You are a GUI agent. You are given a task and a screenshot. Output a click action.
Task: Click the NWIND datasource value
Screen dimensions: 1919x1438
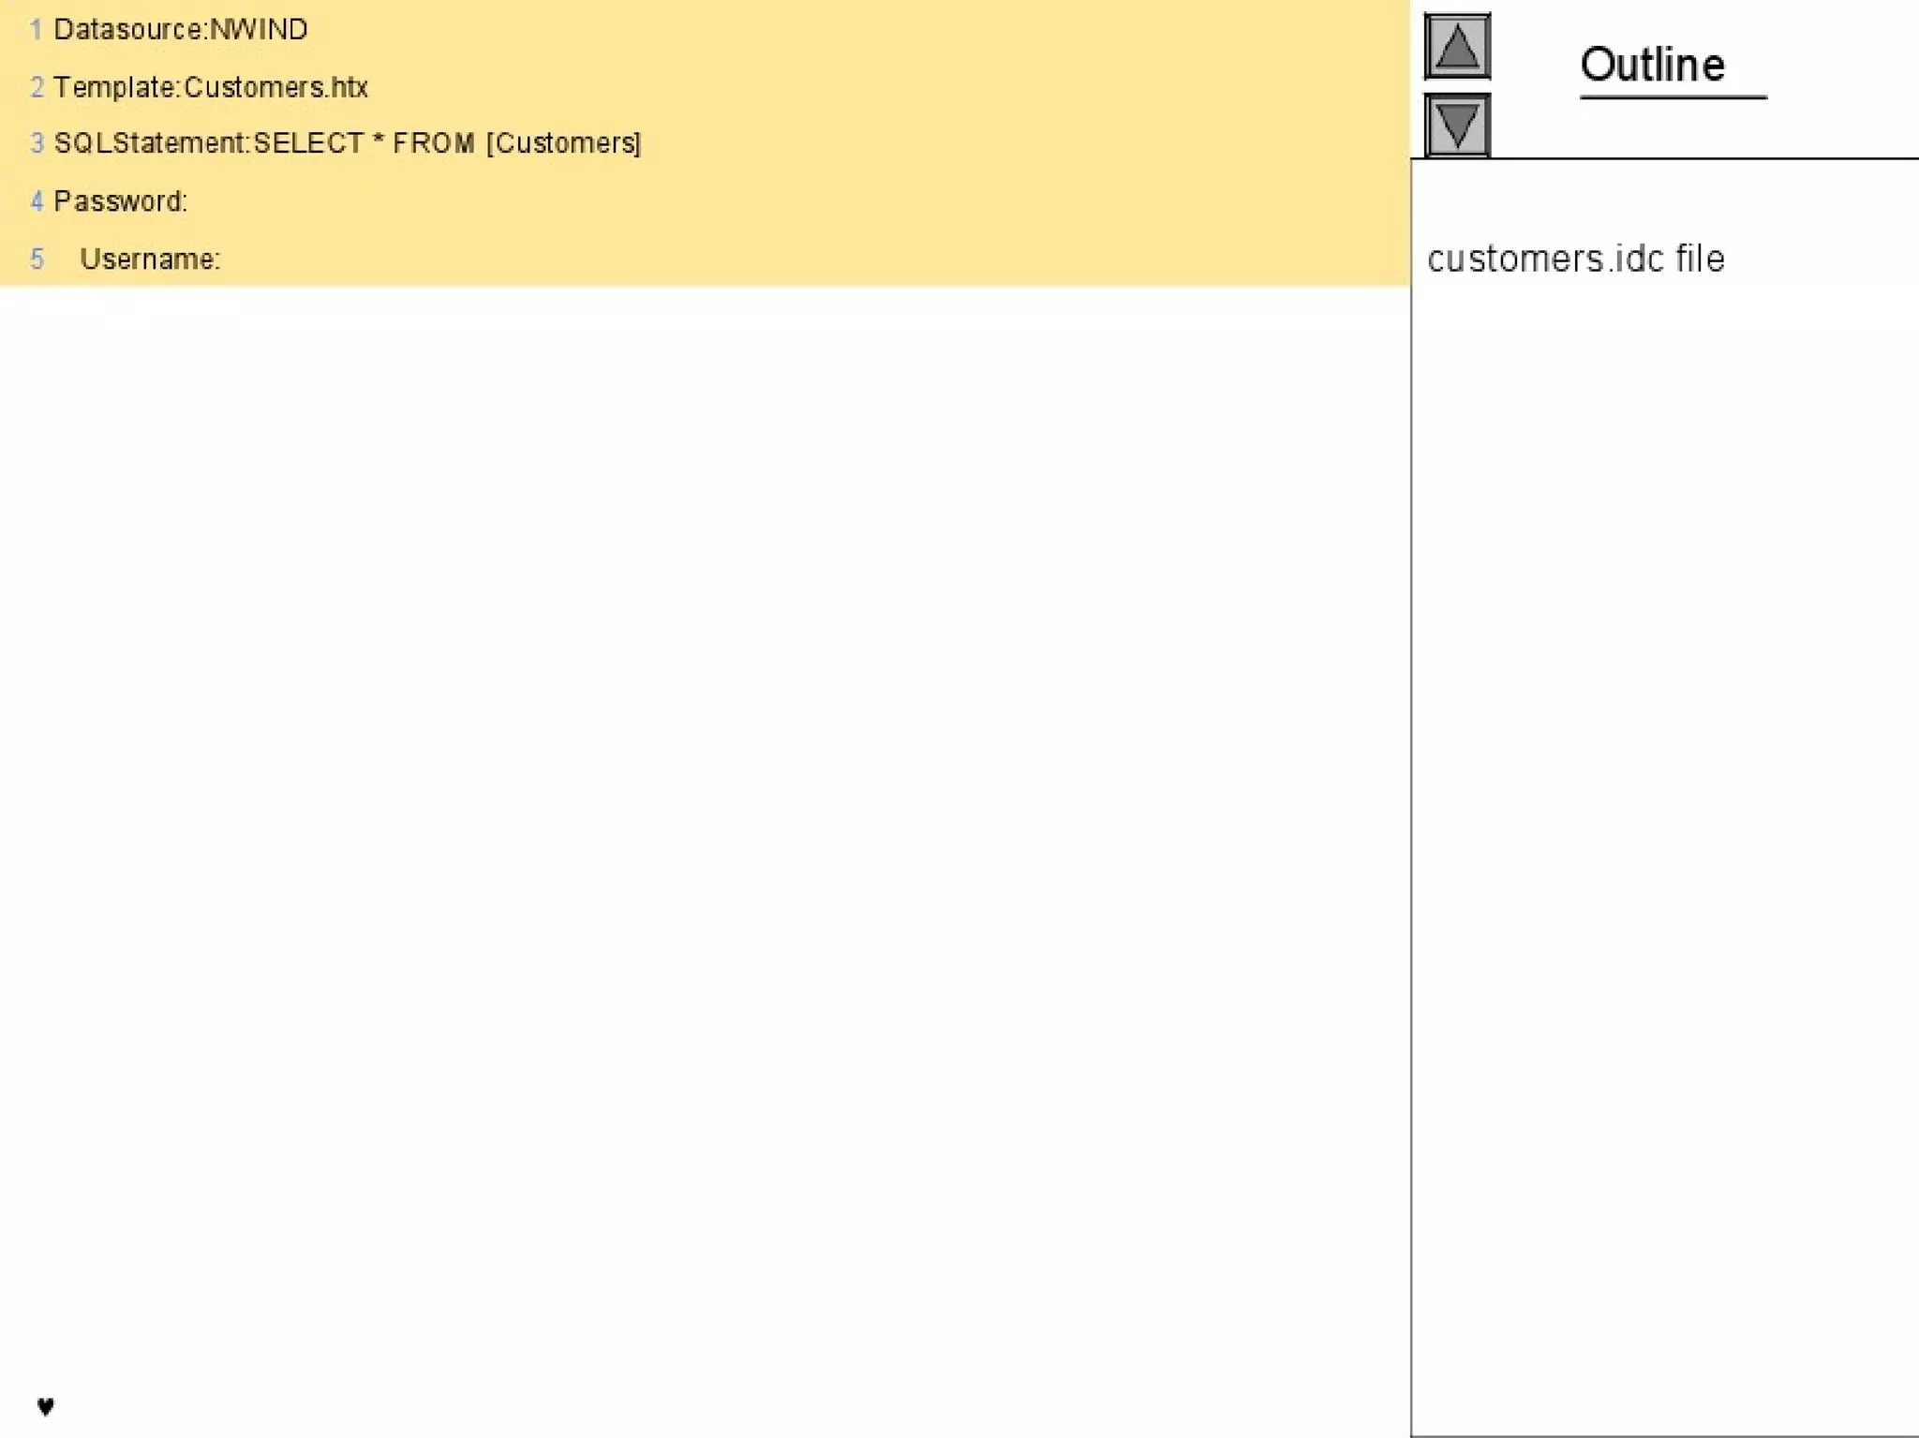259,30
